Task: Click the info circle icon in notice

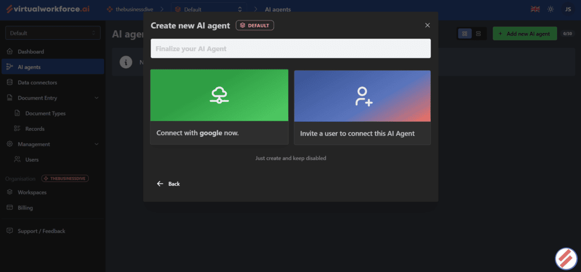Action: [126, 62]
